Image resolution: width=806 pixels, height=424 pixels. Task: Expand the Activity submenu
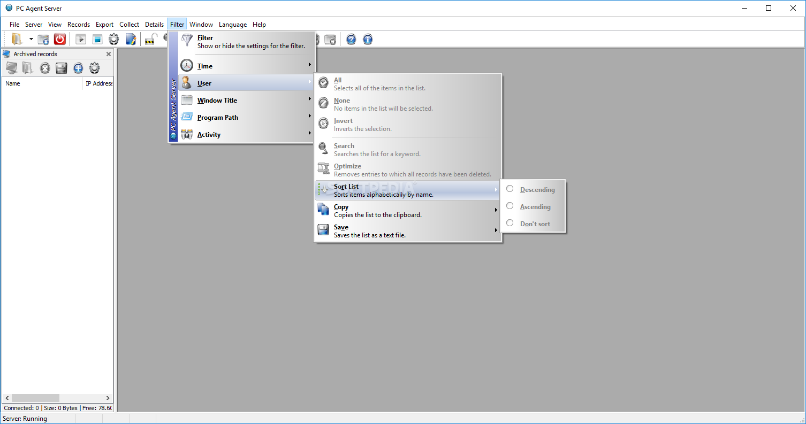click(x=246, y=134)
